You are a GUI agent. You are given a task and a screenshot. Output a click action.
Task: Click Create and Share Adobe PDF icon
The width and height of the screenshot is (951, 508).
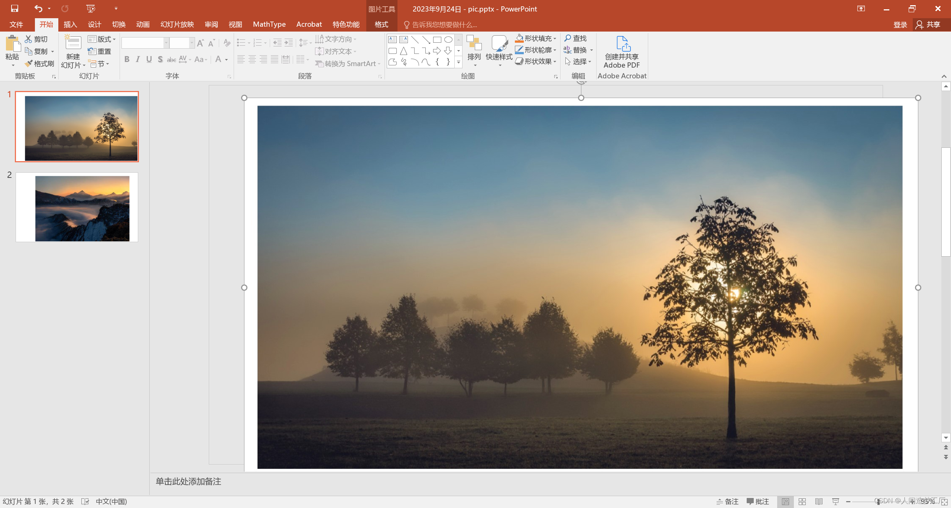[x=623, y=44]
